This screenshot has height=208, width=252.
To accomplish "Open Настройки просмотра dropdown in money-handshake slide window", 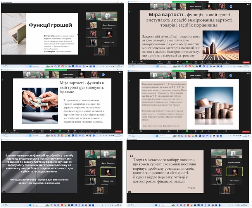I will (x=74, y=70).
